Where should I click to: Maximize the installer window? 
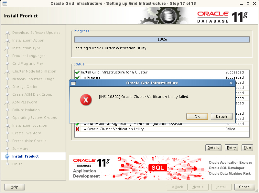tap(248, 4)
